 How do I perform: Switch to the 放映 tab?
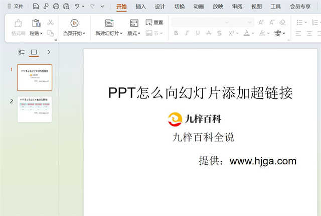click(x=218, y=7)
